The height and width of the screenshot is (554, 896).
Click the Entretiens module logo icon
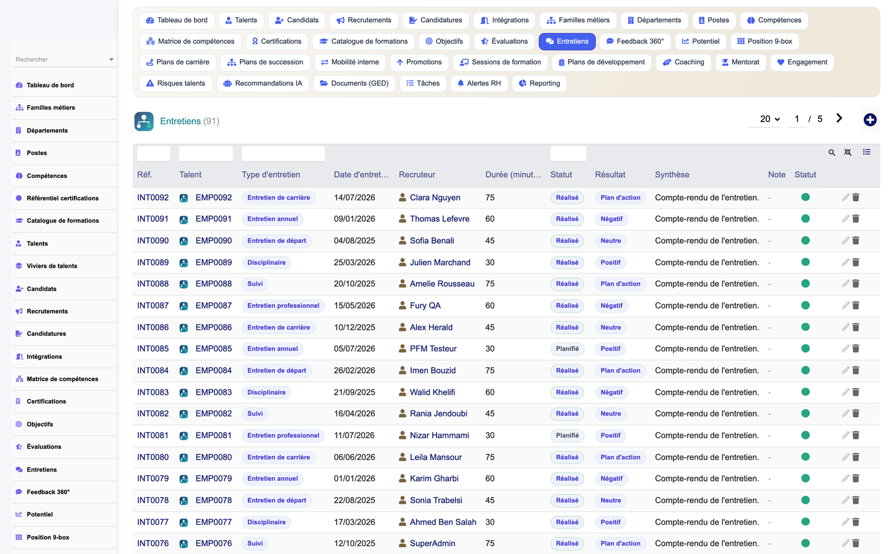click(x=144, y=121)
